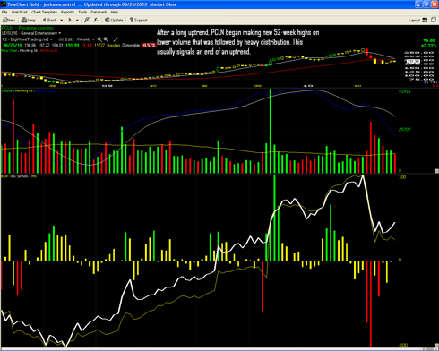Open the Databank menu
Viewport: 439px width, 351px height.
pos(99,12)
